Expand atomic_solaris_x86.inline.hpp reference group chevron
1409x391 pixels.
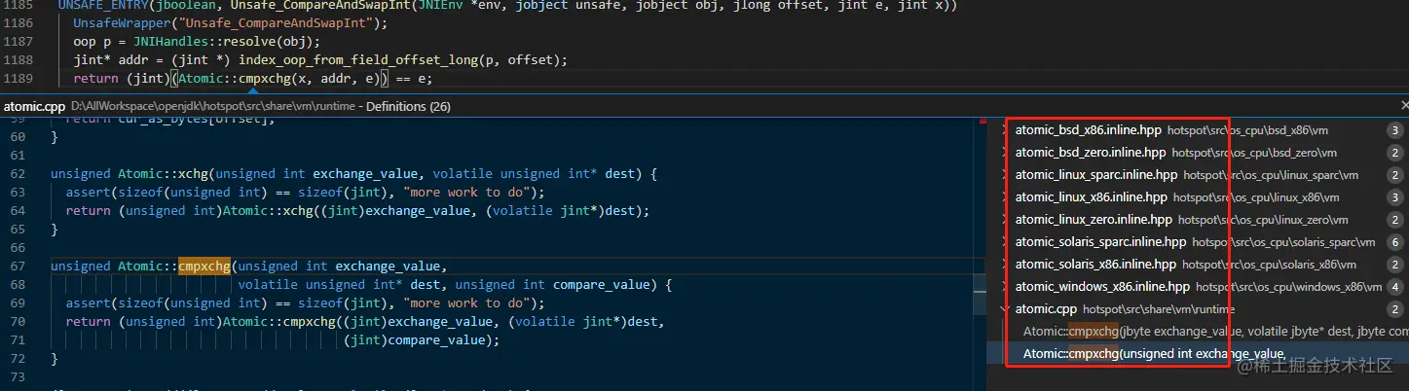click(1005, 265)
